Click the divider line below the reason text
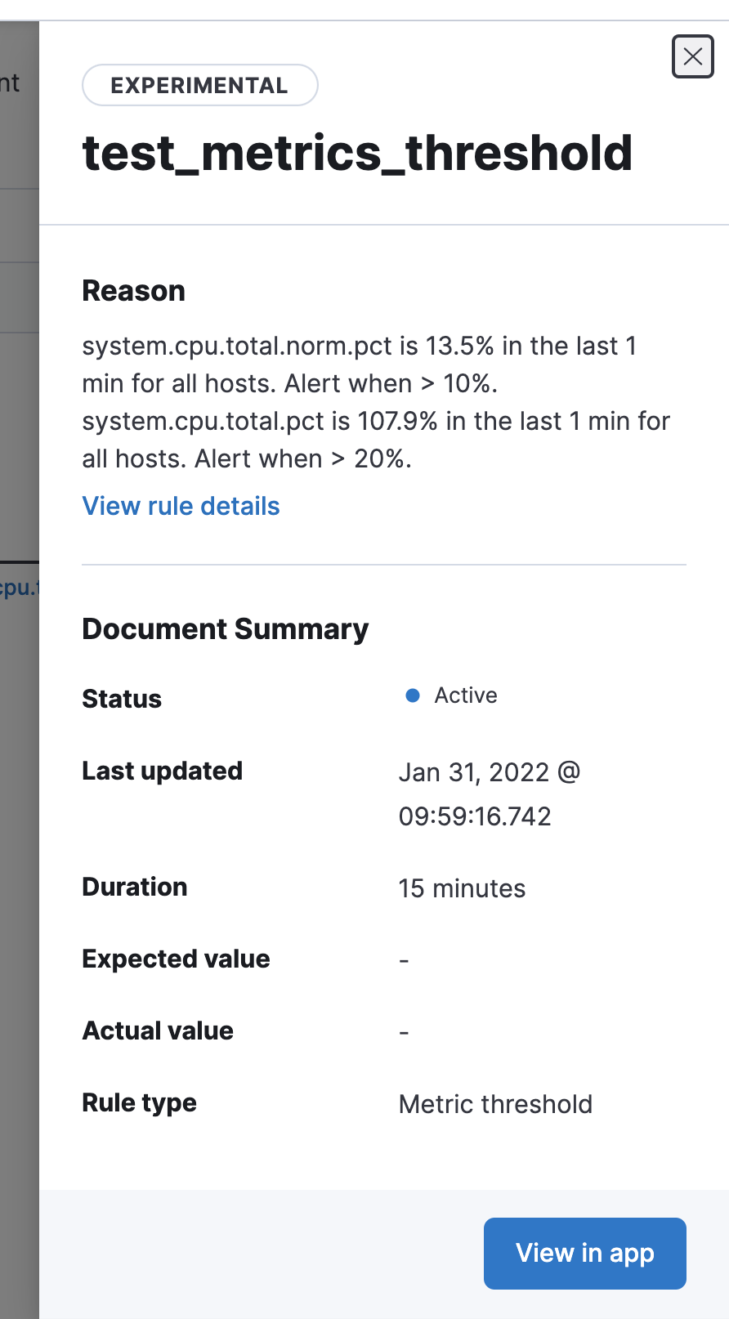Viewport: 729px width, 1319px height. [383, 562]
